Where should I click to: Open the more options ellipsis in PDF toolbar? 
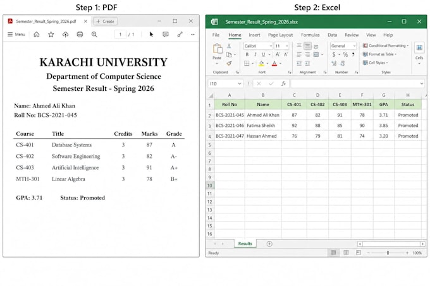(x=193, y=34)
